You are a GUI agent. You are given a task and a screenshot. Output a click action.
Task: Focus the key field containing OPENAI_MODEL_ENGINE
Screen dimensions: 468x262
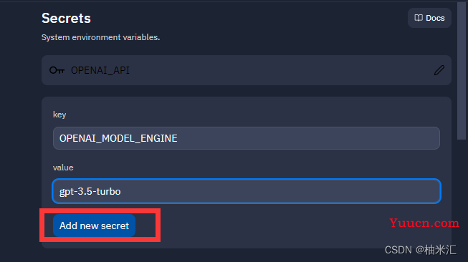pyautogui.click(x=247, y=138)
